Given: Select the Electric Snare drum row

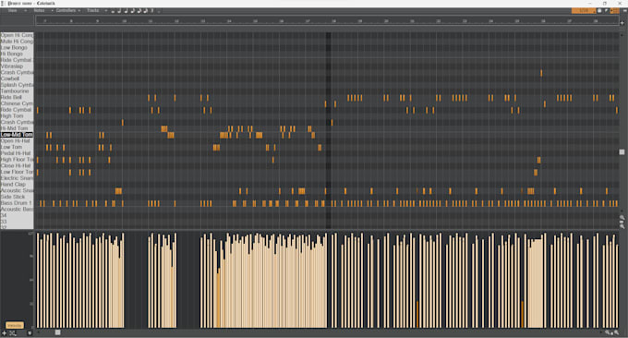Looking at the screenshot, I should [17, 178].
